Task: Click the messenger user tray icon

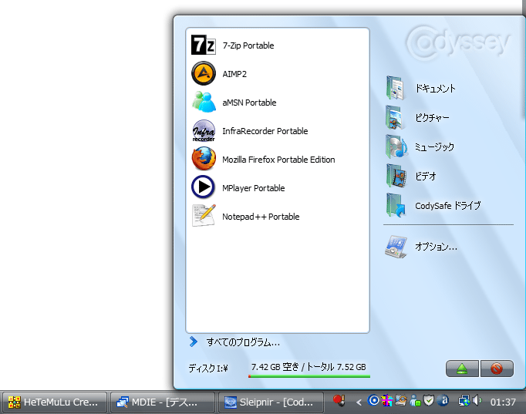Action: pyautogui.click(x=415, y=401)
